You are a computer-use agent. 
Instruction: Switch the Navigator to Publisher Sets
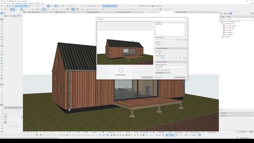click(231, 14)
